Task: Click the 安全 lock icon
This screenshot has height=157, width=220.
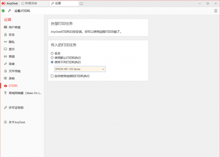Action: pyautogui.click(x=5, y=35)
